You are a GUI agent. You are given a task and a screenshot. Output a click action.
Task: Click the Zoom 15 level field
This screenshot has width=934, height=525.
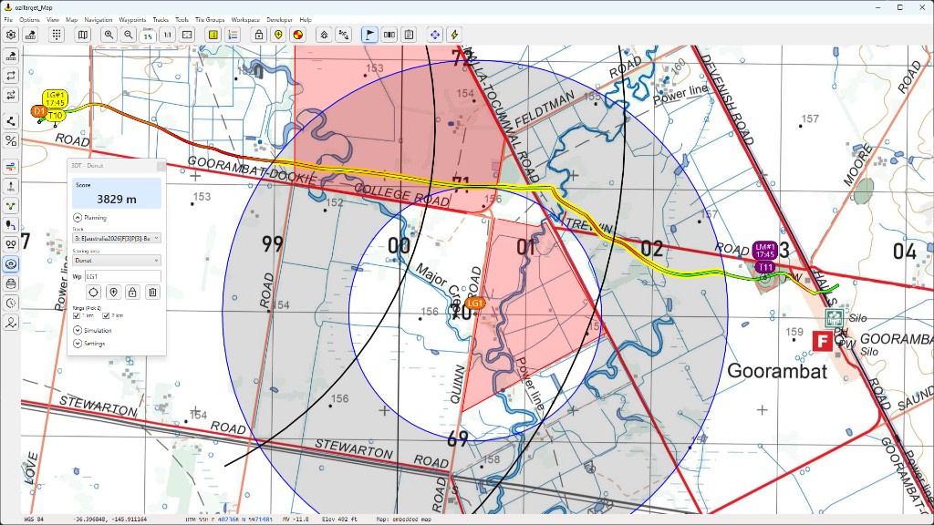pos(148,36)
